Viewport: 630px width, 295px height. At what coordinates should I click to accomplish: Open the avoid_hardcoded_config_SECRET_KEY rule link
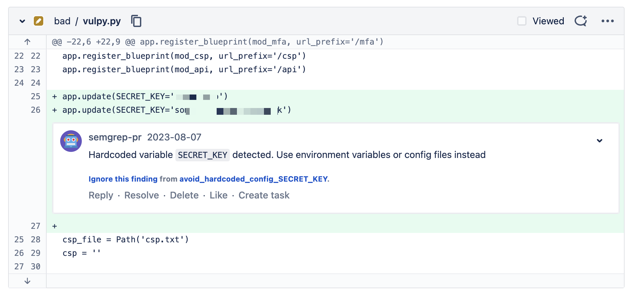click(253, 179)
